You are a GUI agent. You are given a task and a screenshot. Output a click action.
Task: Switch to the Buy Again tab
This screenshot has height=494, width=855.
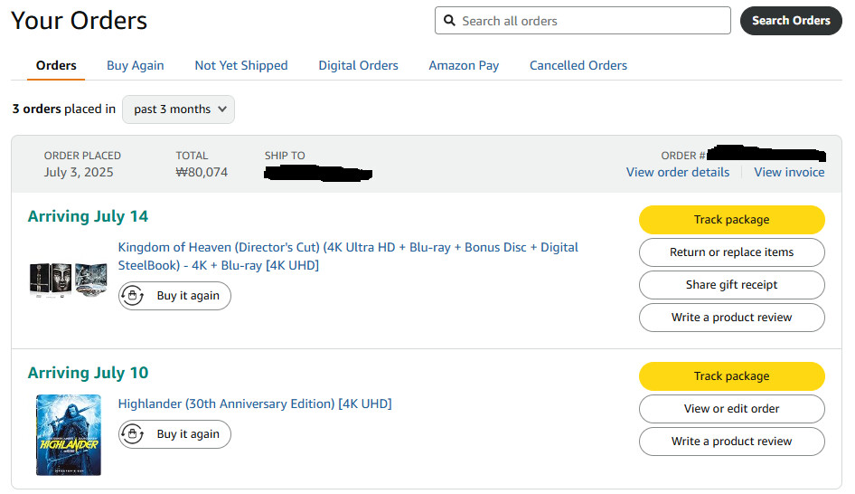(x=136, y=65)
